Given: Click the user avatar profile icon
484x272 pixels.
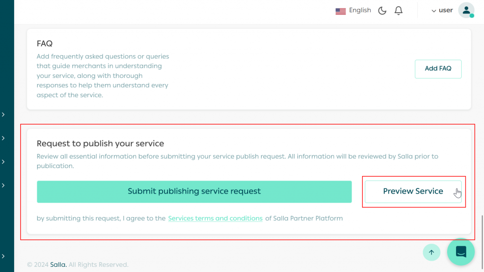Looking at the screenshot, I should [x=466, y=10].
